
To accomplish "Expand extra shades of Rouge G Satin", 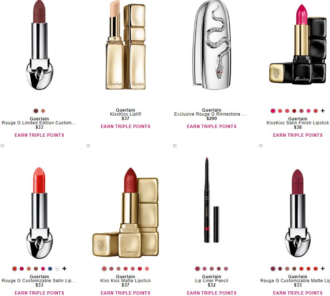I will pyautogui.click(x=65, y=268).
